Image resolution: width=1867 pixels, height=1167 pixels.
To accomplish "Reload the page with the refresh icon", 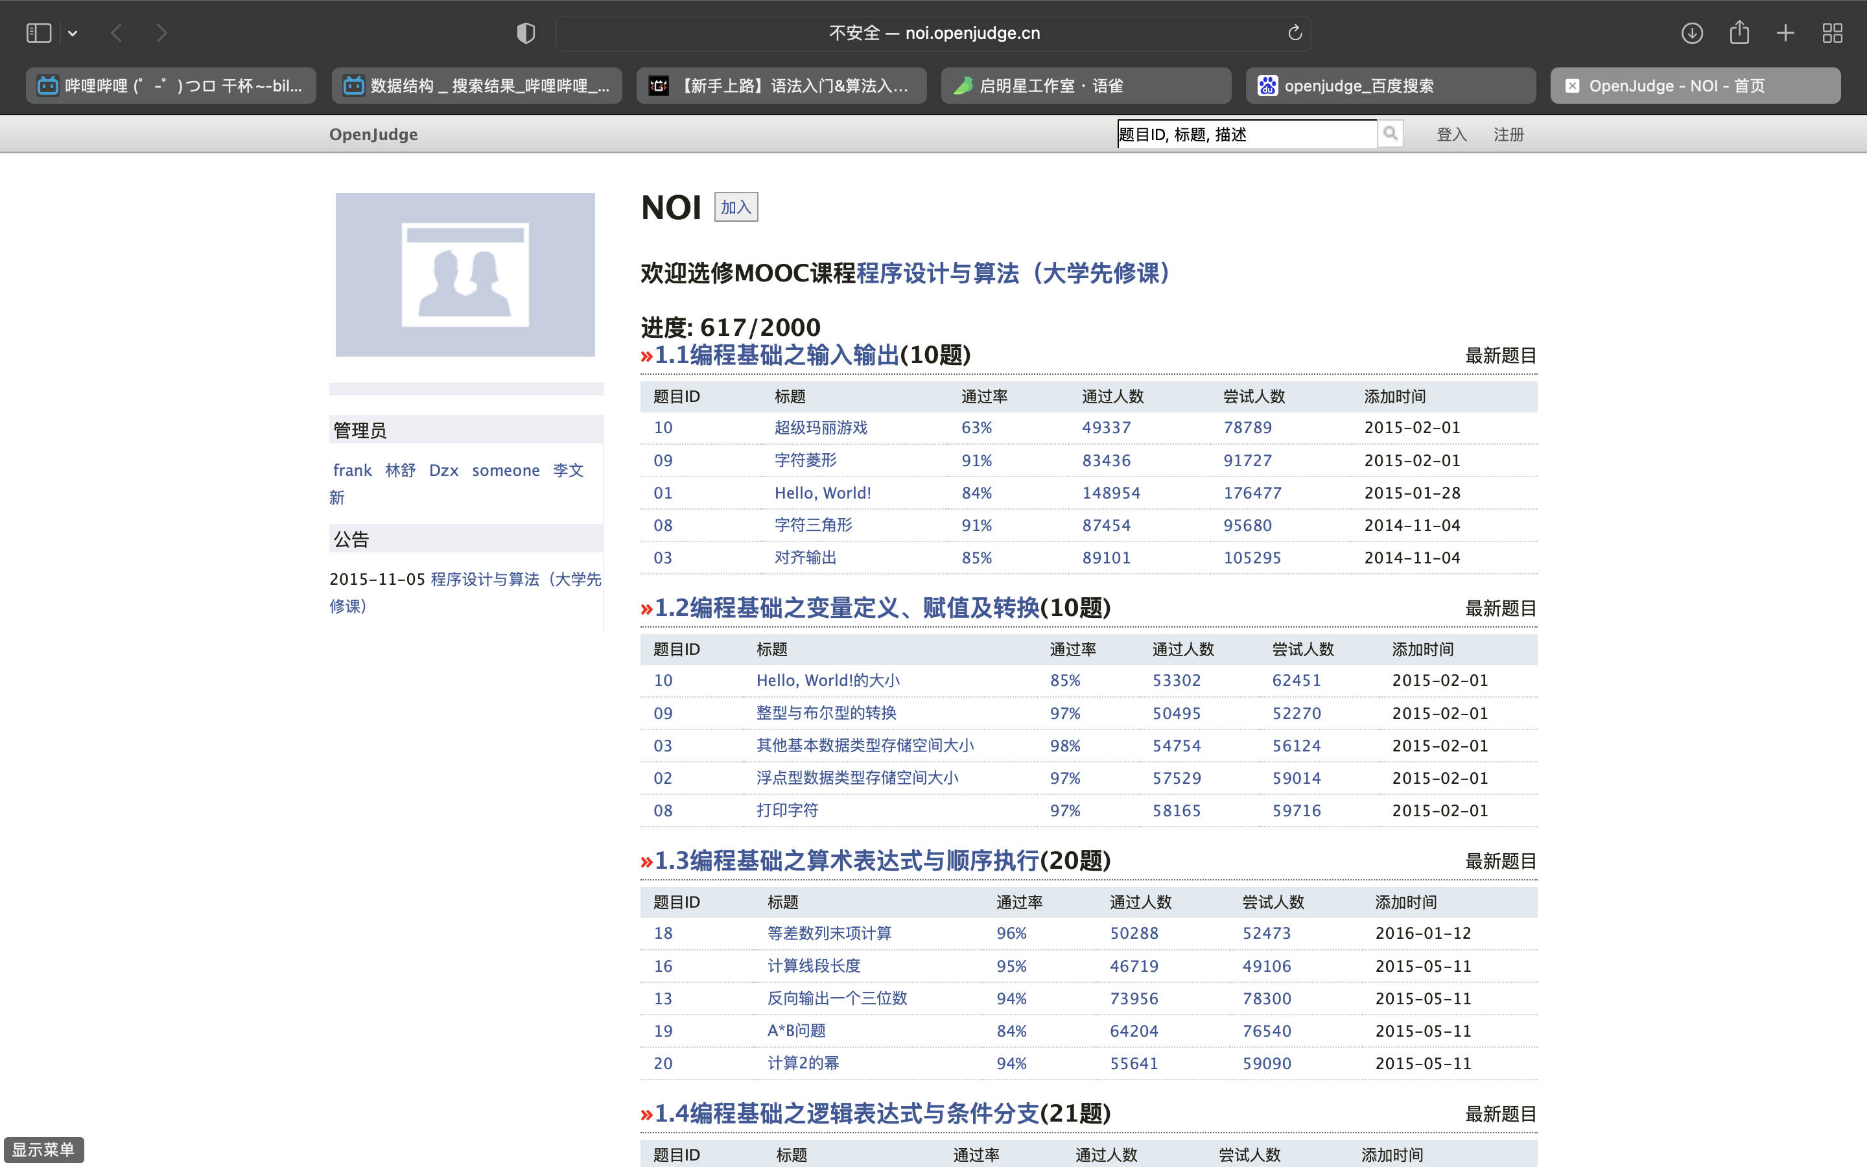I will 1295,33.
